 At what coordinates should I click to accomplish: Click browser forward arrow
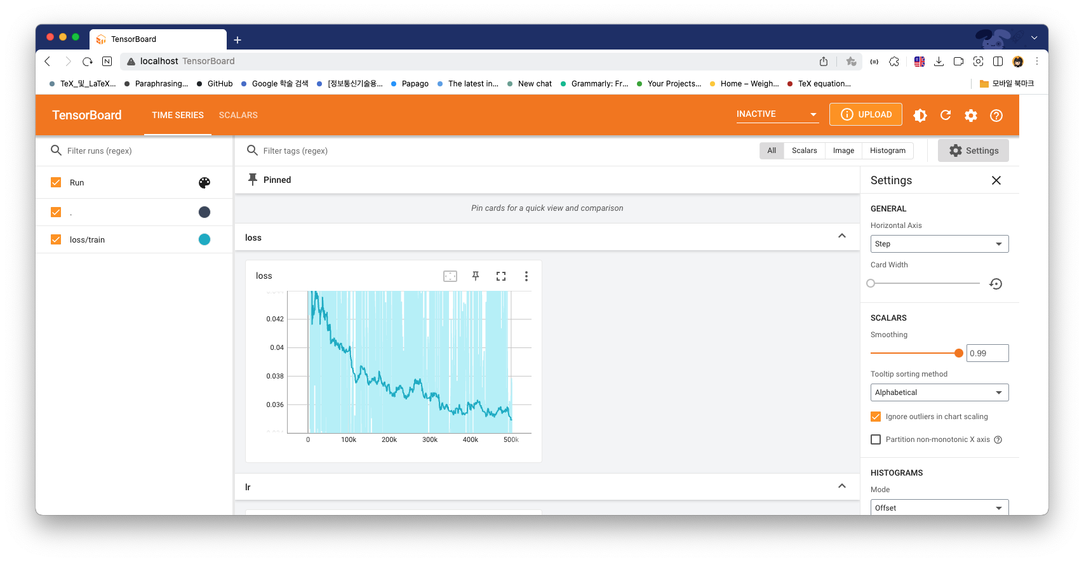click(68, 61)
